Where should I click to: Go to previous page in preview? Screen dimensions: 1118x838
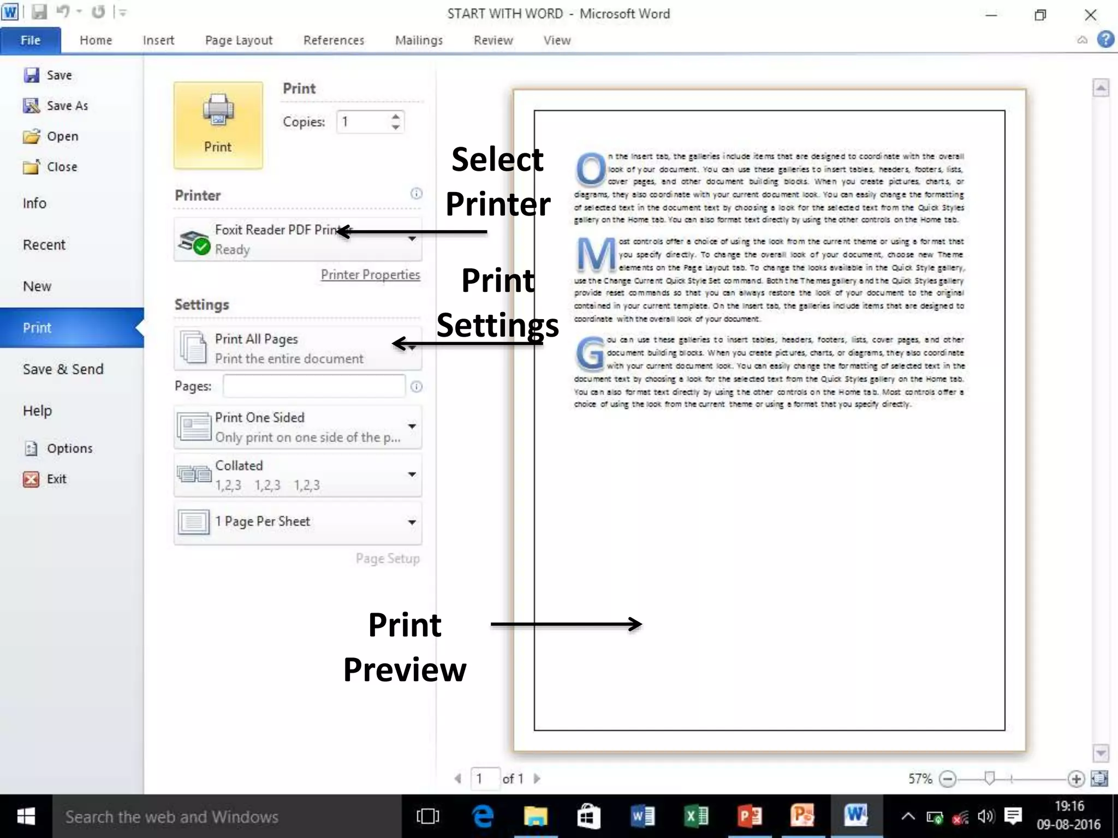(x=457, y=779)
